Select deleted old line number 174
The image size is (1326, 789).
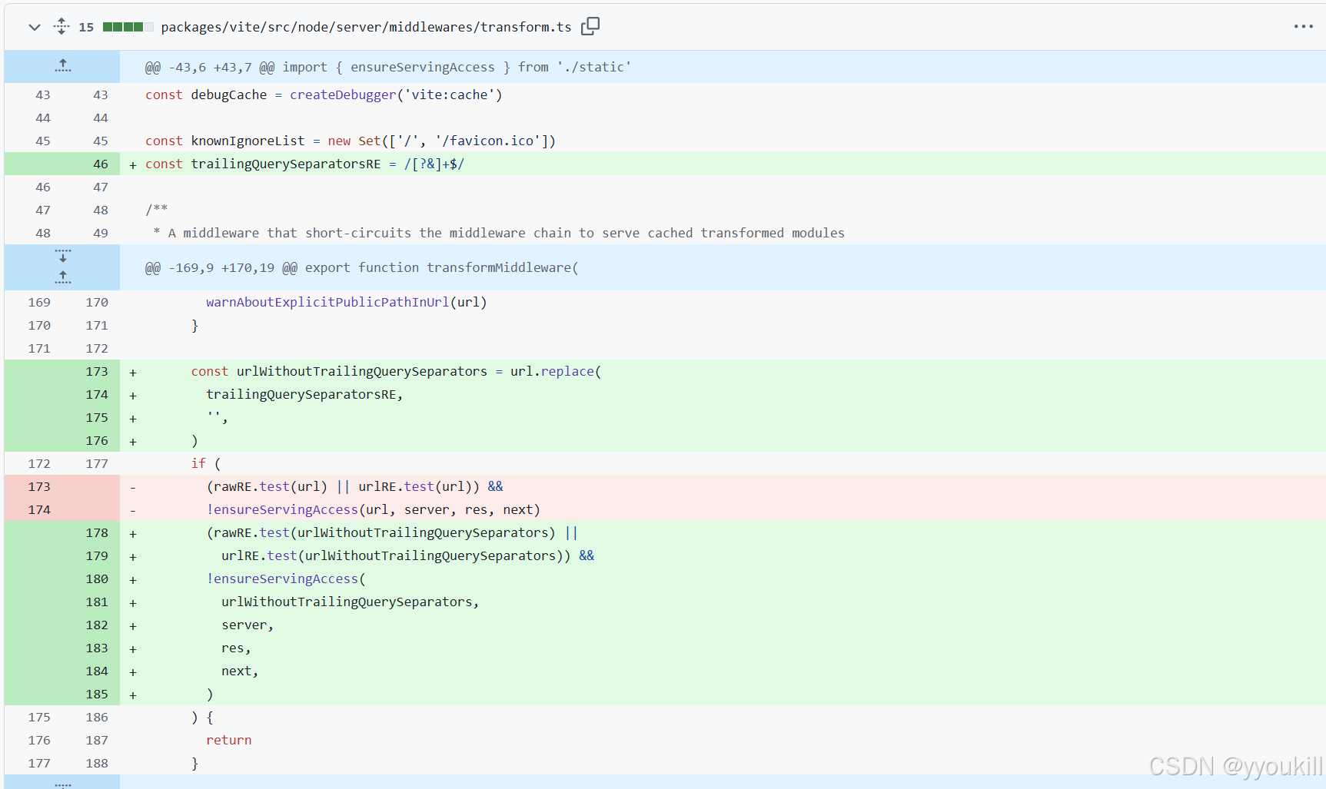(38, 509)
